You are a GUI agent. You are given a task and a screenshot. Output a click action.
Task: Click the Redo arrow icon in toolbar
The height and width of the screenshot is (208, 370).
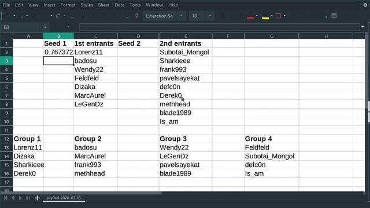tap(58, 16)
